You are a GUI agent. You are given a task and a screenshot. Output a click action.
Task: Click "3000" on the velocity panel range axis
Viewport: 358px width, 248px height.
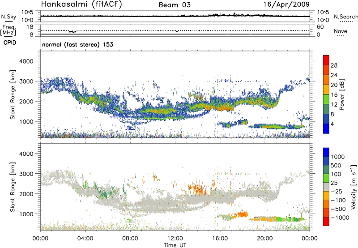pyautogui.click(x=26, y=174)
